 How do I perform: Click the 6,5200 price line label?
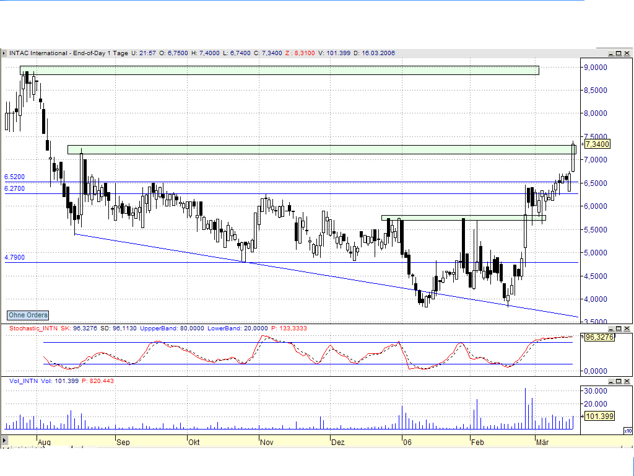click(x=15, y=177)
